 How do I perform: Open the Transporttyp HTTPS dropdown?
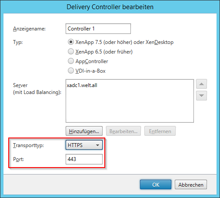coord(84,145)
